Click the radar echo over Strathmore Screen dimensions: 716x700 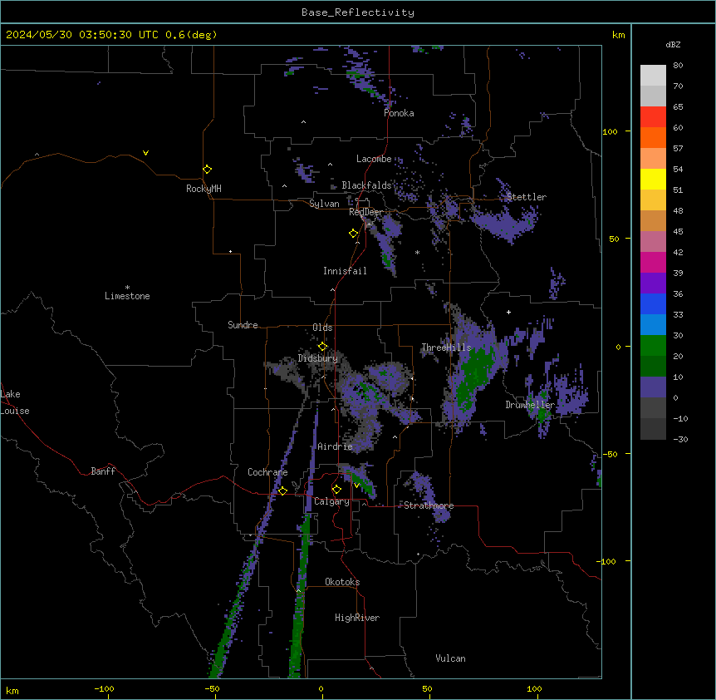coord(429,495)
